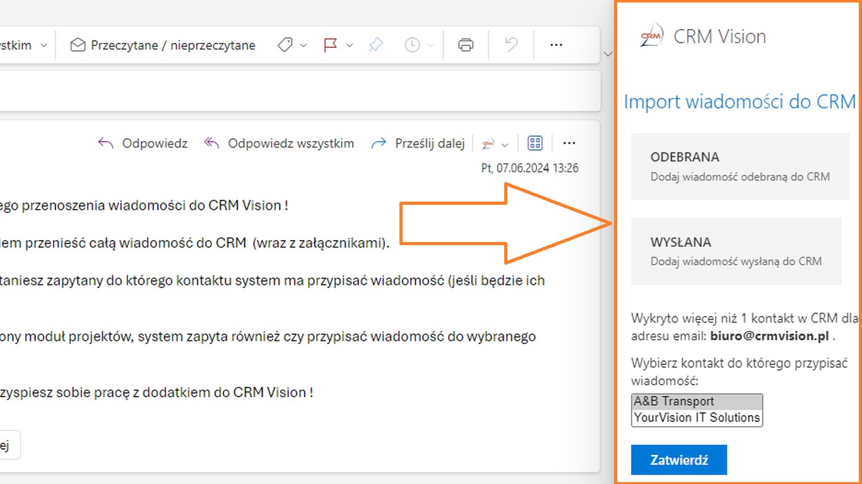Click the Przeczytane / nieprzeczytane envelope button
Screen dimensions: 862x484
click(x=163, y=45)
